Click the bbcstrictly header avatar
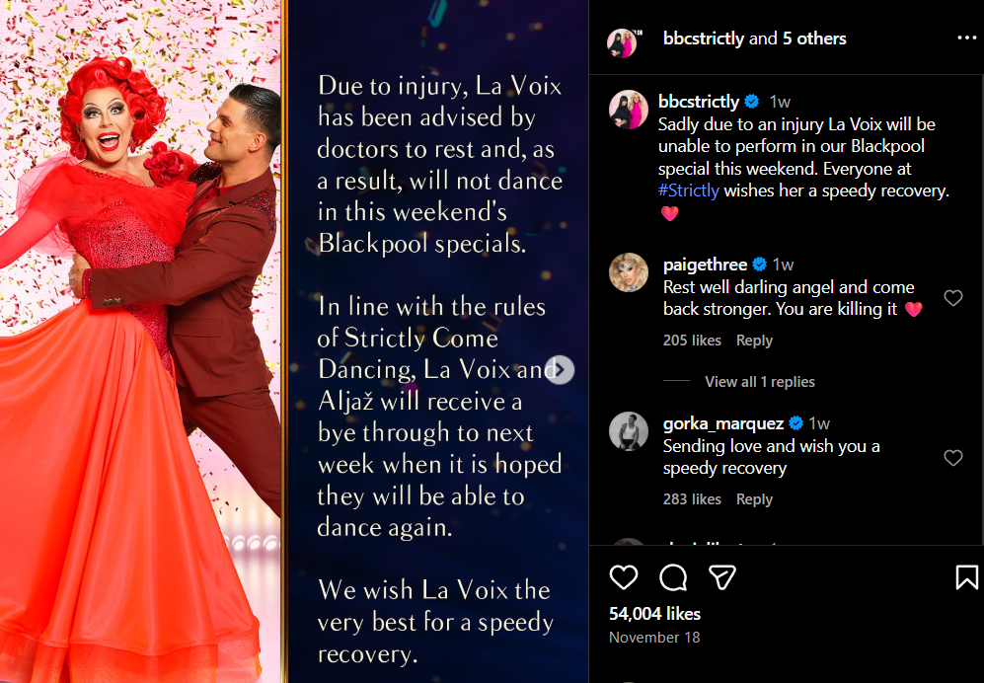This screenshot has width=984, height=683. tap(623, 42)
